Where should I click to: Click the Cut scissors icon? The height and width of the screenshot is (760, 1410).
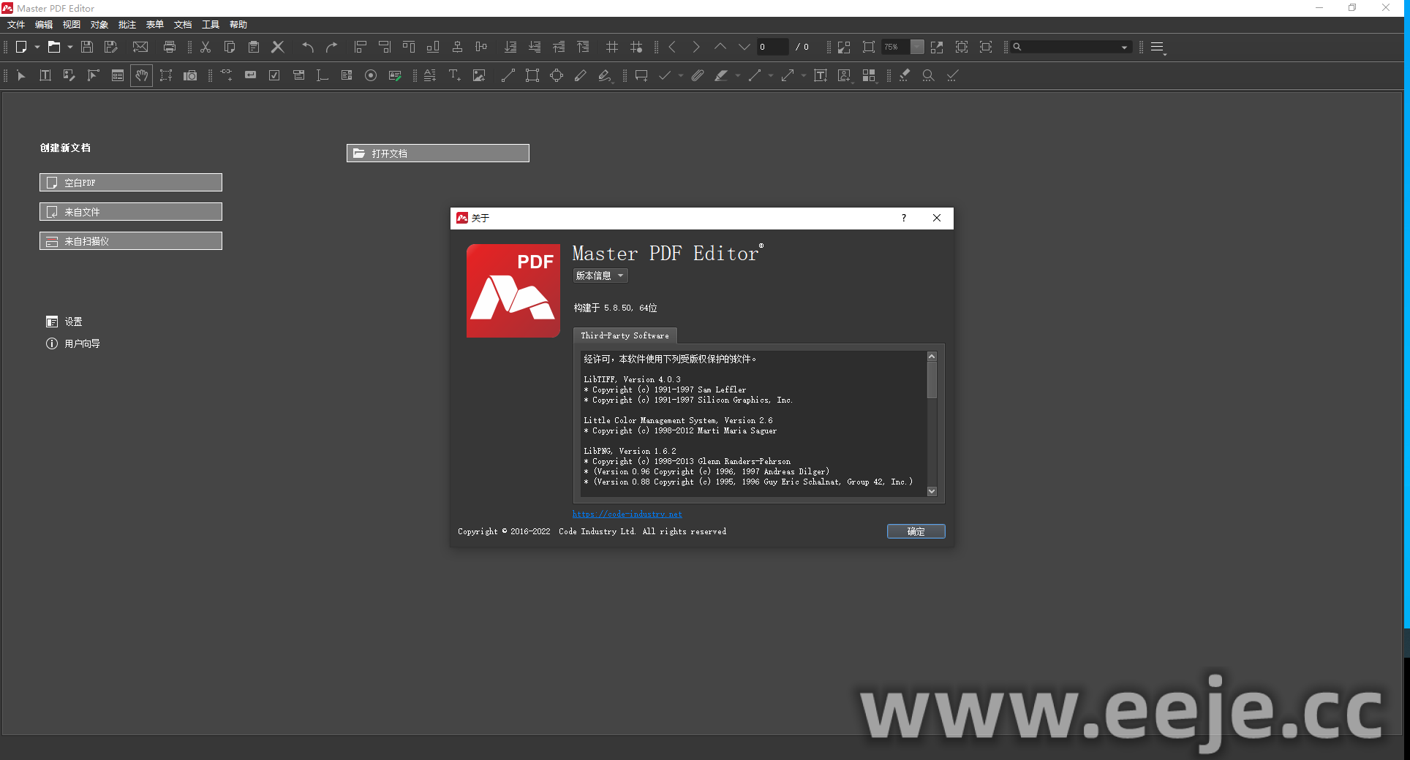(x=206, y=47)
